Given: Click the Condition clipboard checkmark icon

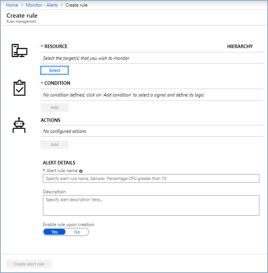Looking at the screenshot, I should coord(19,88).
